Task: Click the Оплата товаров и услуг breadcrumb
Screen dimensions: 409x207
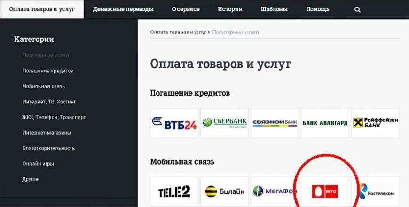Action: [178, 32]
